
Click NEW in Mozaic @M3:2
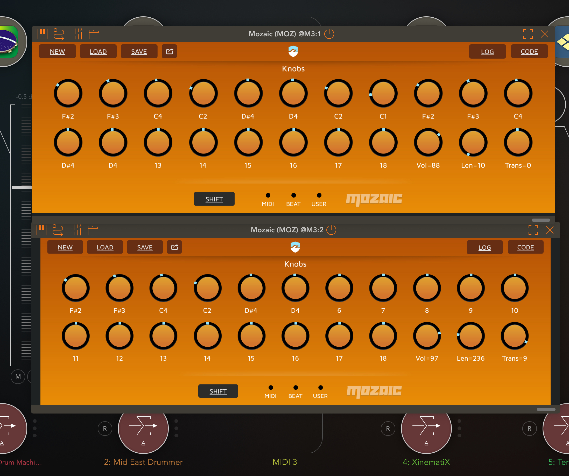click(65, 247)
